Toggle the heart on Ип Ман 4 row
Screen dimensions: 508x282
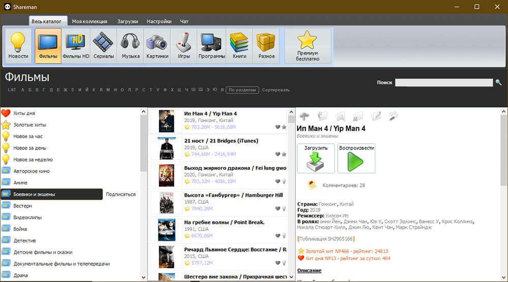pos(277,127)
